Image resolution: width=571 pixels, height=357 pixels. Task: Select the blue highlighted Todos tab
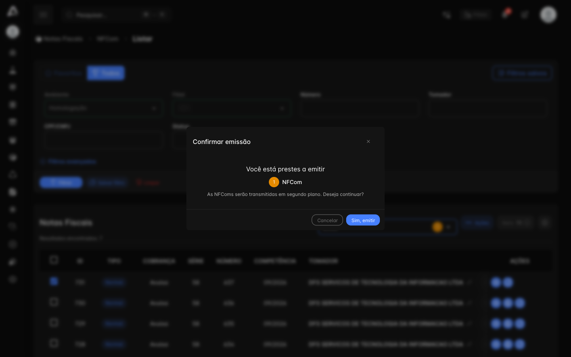click(x=106, y=73)
